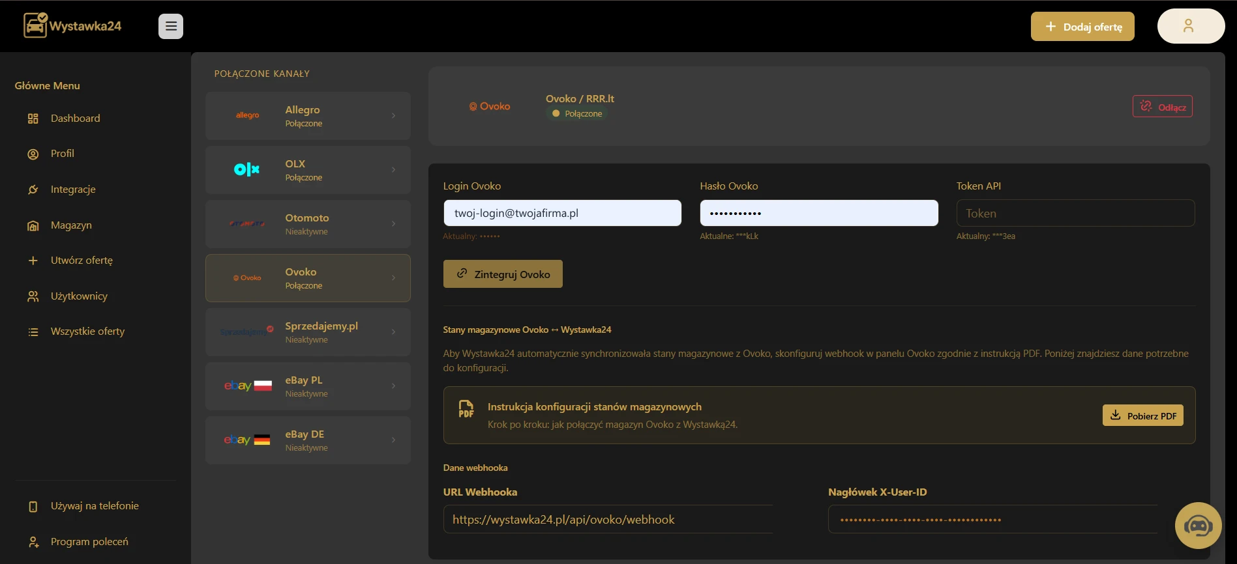Open the user account avatar button
This screenshot has width=1237, height=564.
pos(1191,26)
